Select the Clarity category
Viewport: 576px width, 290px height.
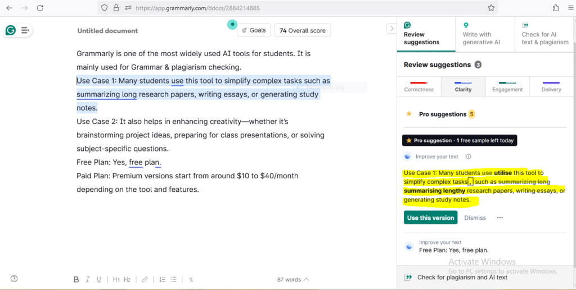[463, 86]
